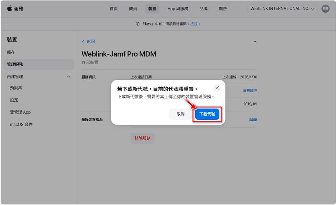Click the info icon in notification banner
Image resolution: width=336 pixels, height=205 pixels.
click(137, 24)
